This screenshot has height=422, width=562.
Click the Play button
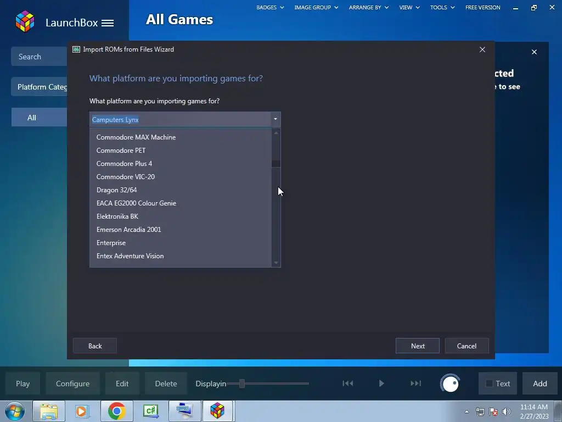pos(23,384)
